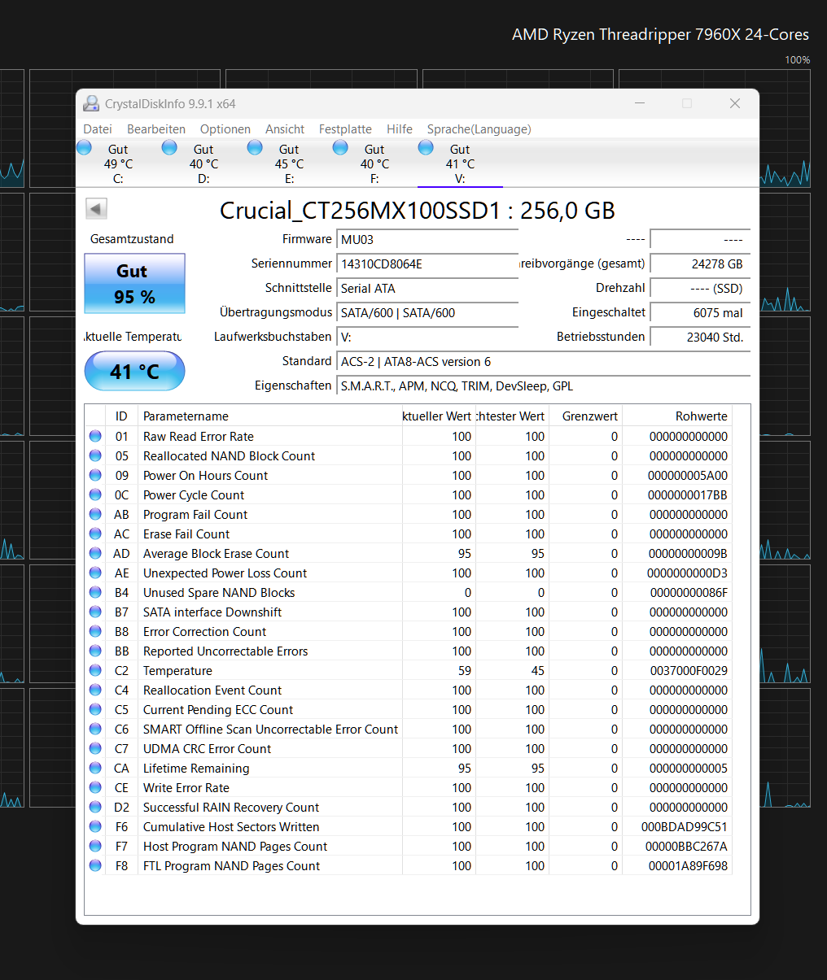This screenshot has height=980, width=827.
Task: Click the Seriennummer field 14310CD8064E
Action: tap(427, 264)
